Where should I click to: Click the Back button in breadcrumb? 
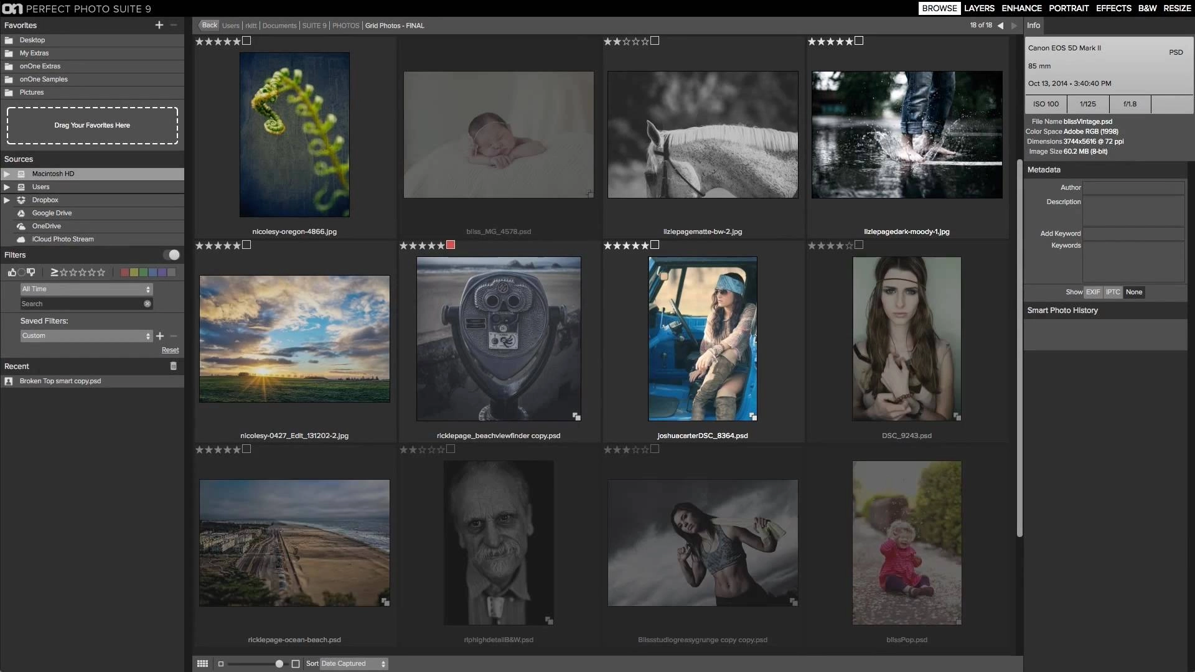(x=209, y=26)
